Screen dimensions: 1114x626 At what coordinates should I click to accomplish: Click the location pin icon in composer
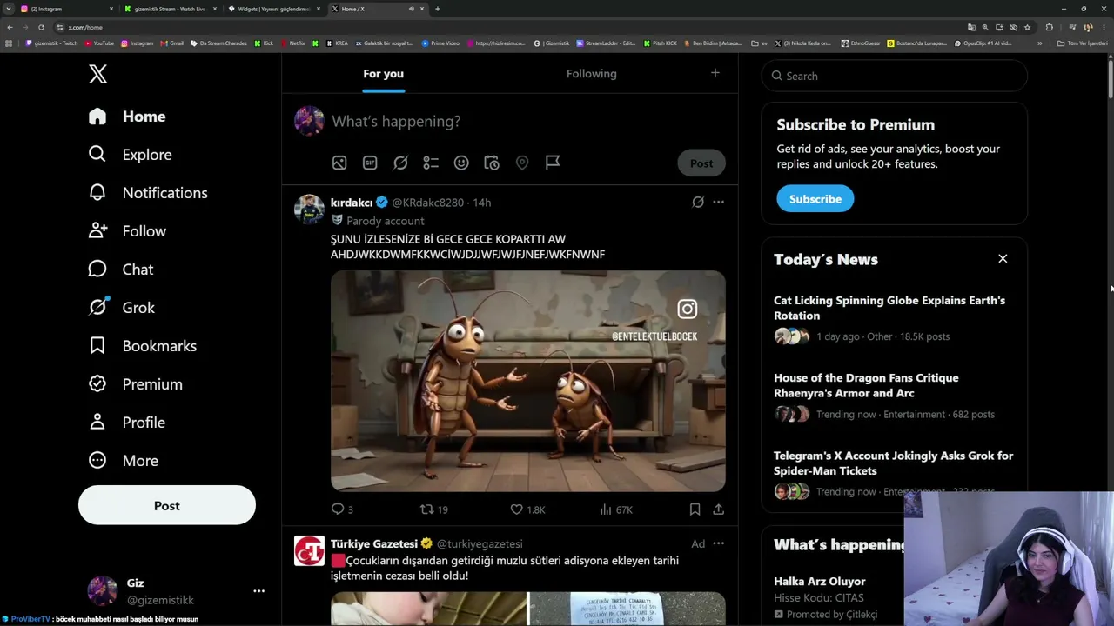tap(522, 163)
